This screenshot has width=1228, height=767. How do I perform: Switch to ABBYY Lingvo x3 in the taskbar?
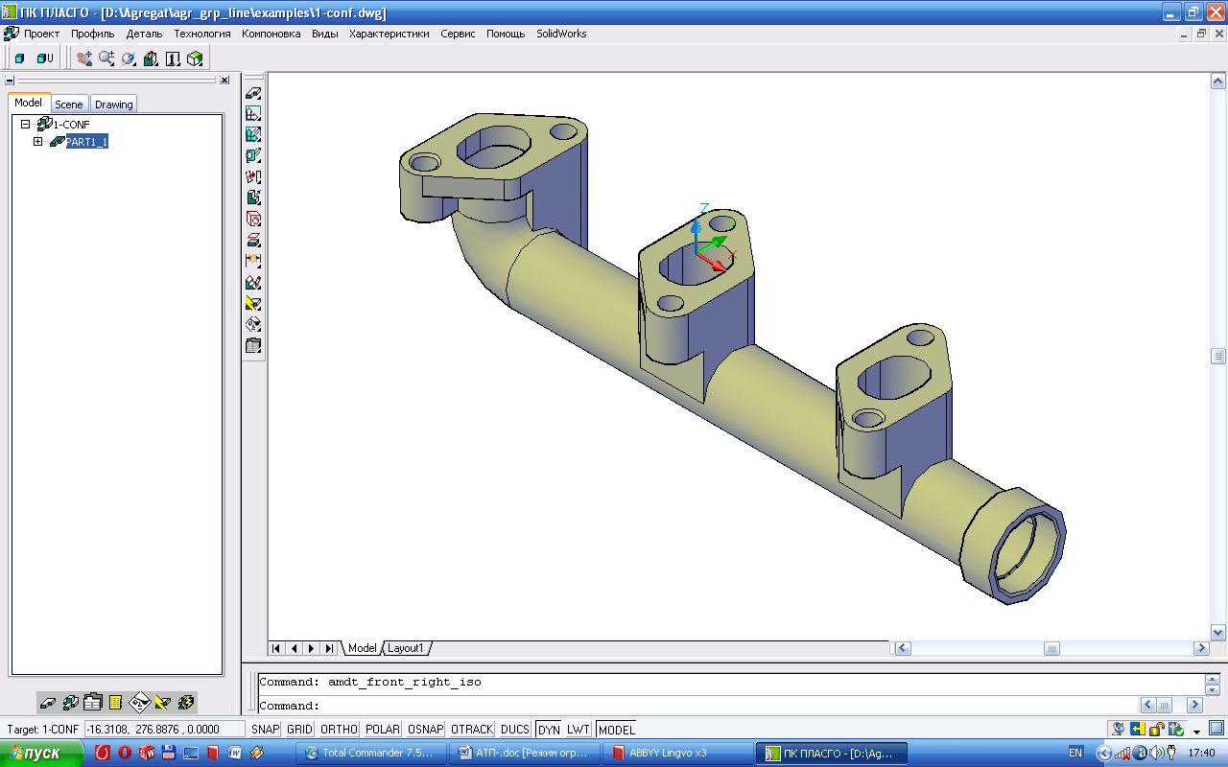(678, 753)
